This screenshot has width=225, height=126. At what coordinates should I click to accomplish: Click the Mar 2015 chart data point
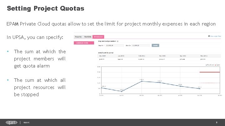tap(160, 82)
